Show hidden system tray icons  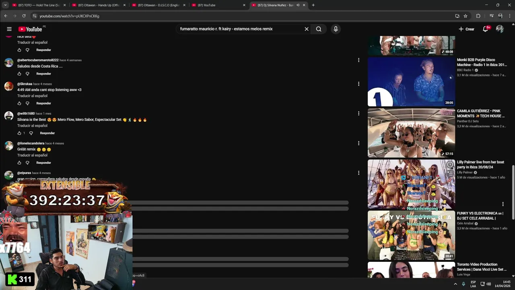coord(455,284)
